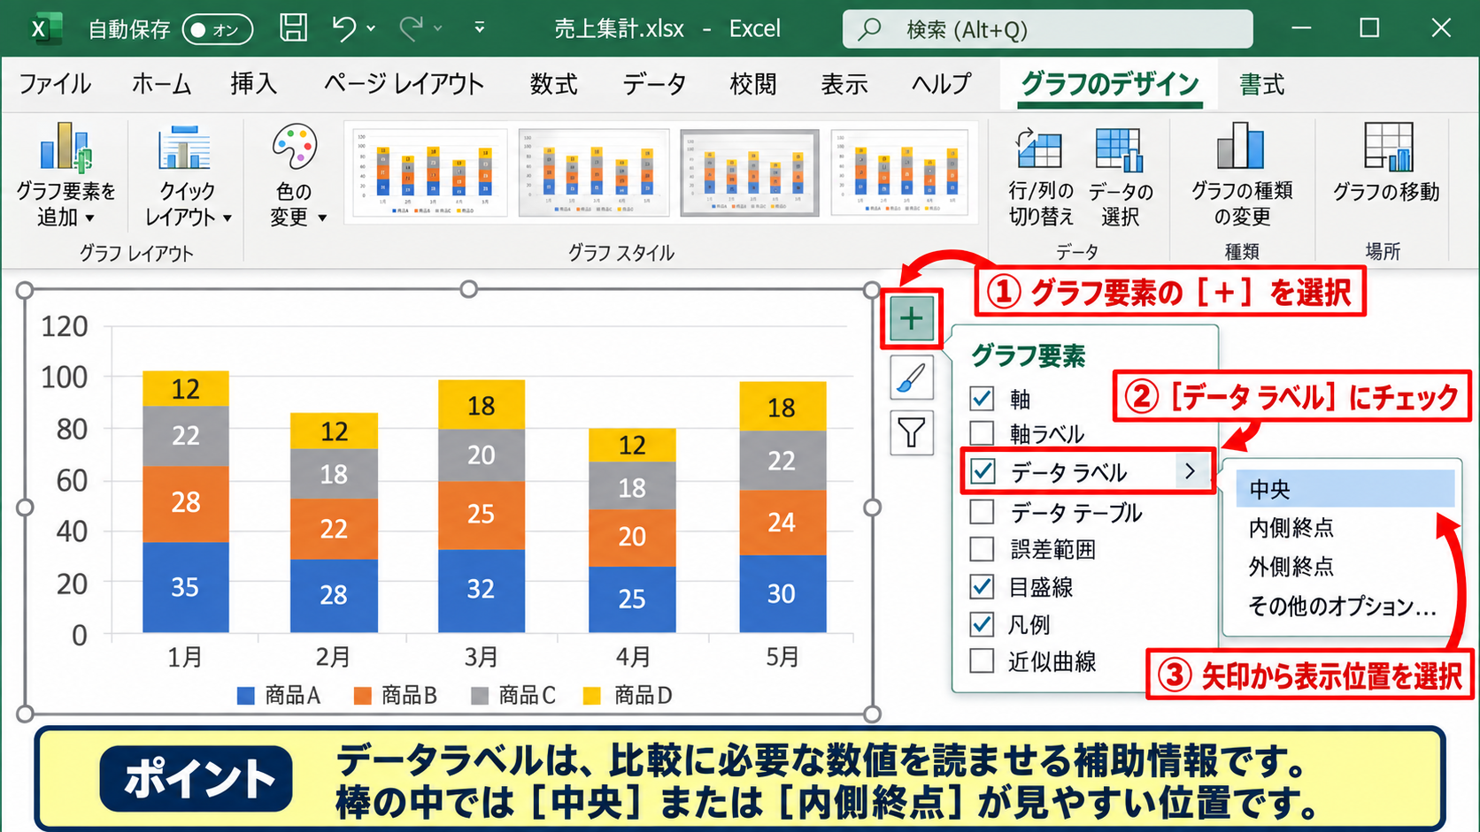
Task: Open その他のオプション… for data labels
Action: (1345, 607)
